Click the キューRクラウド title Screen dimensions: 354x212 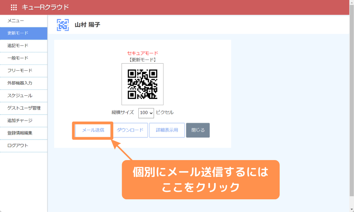tap(45, 7)
